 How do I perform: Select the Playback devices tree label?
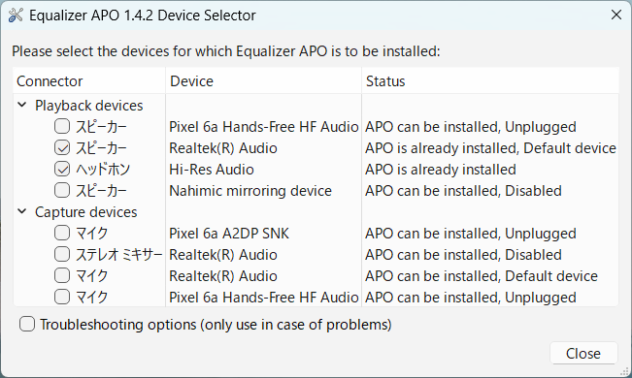pos(88,106)
